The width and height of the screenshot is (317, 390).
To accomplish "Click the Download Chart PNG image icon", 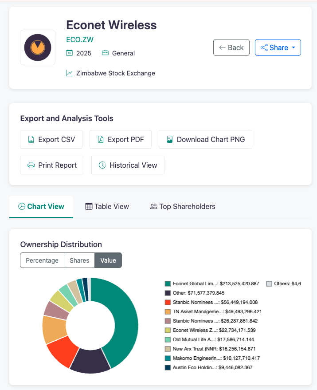I will point(169,139).
